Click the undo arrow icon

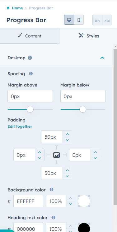[97, 20]
